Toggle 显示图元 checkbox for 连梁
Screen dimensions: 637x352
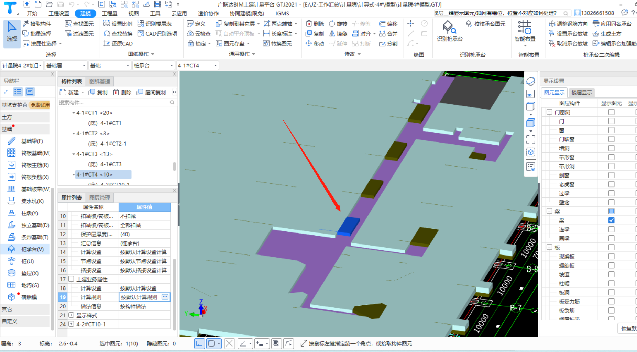(611, 229)
